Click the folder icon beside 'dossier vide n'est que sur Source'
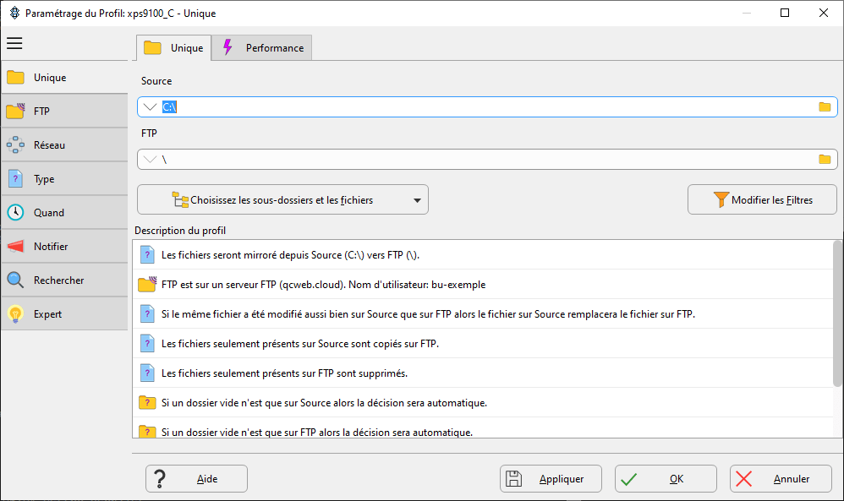844x501 pixels. (x=147, y=402)
